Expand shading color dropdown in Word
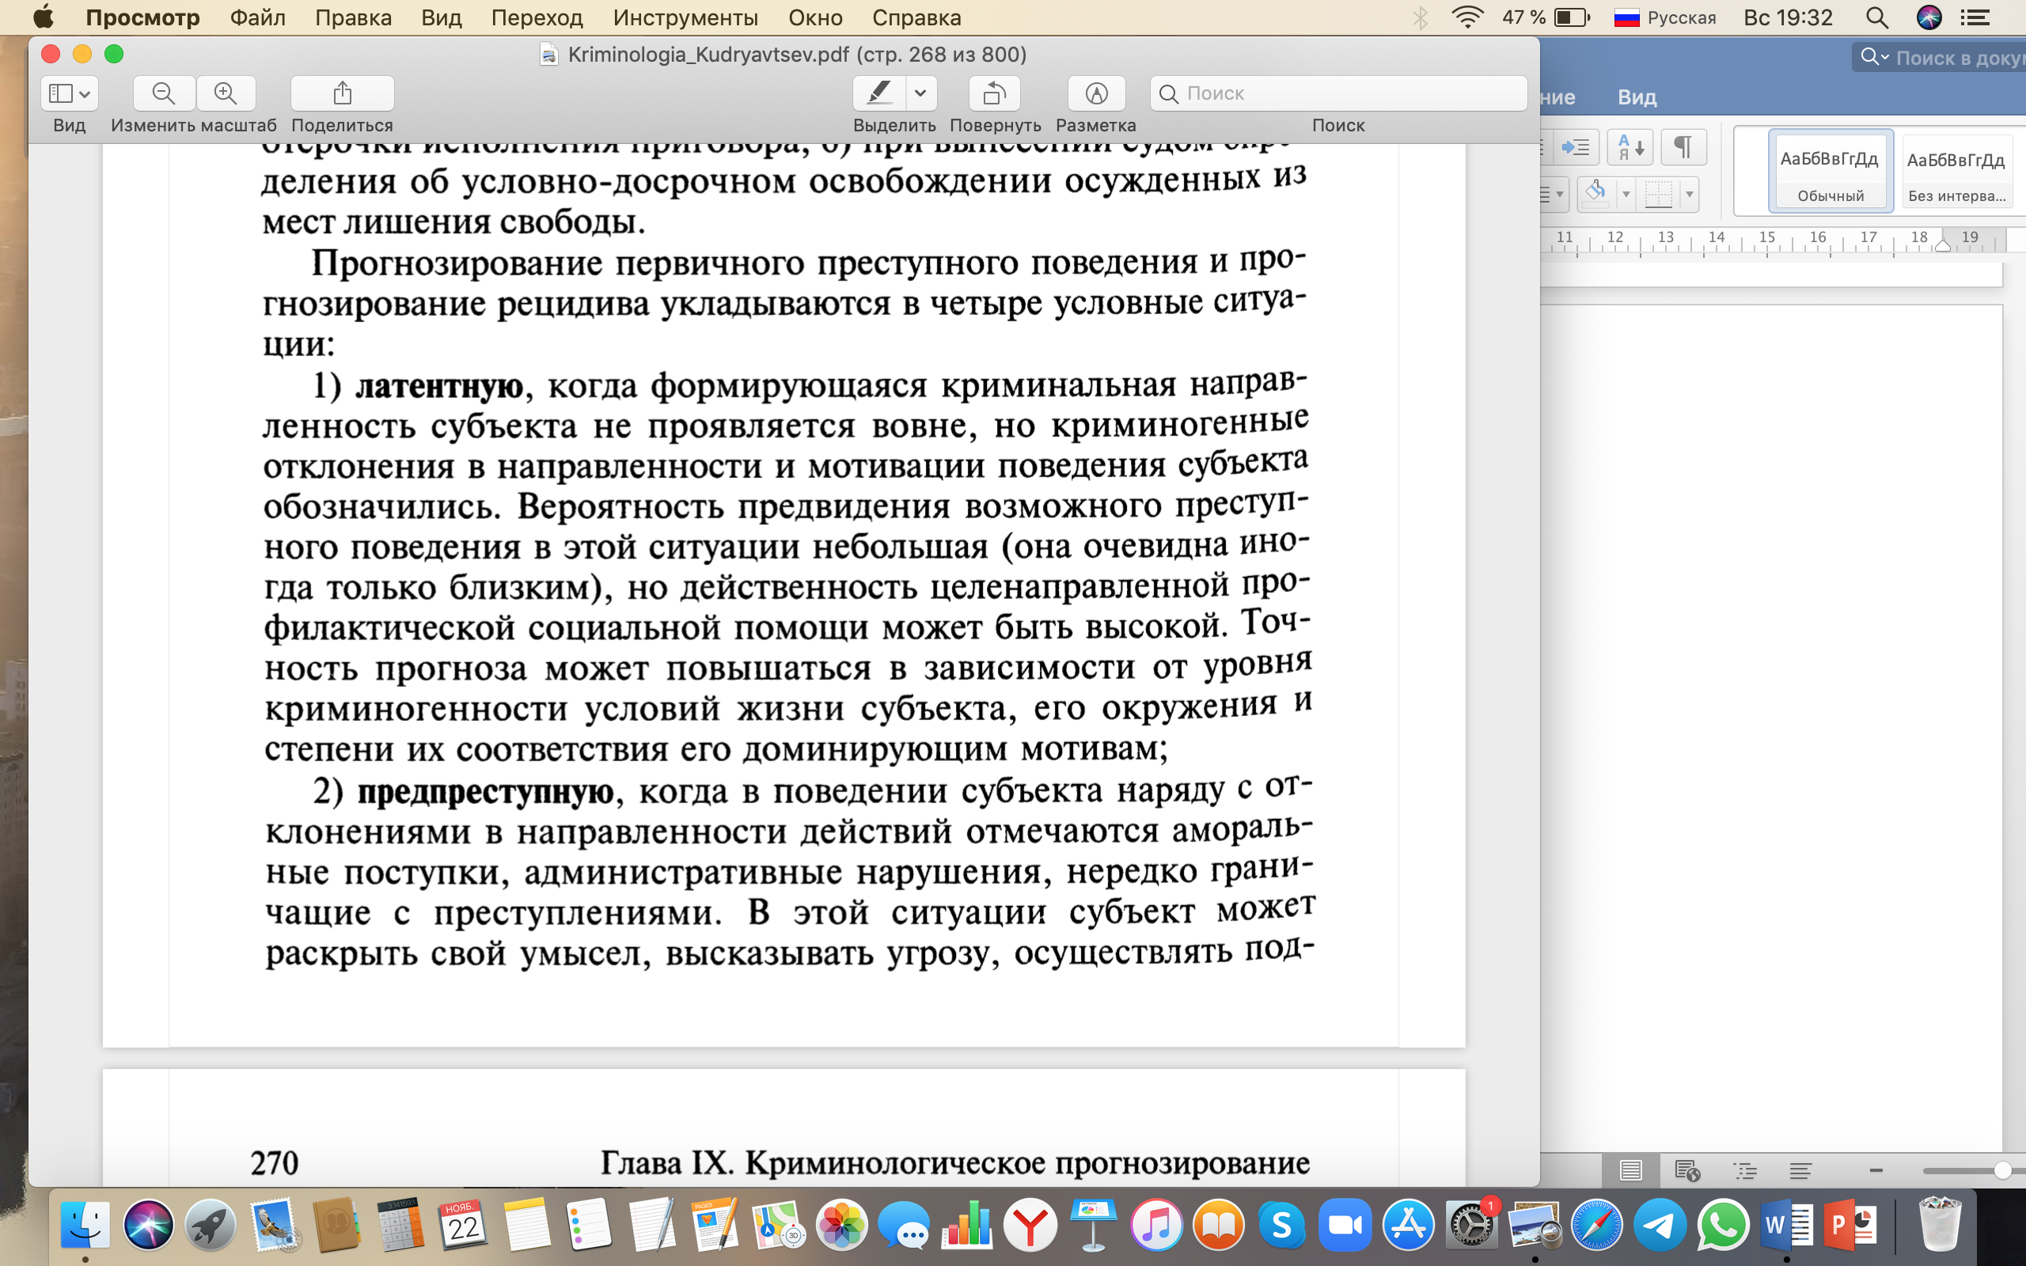Image resolution: width=2026 pixels, height=1266 pixels. coord(1626,195)
